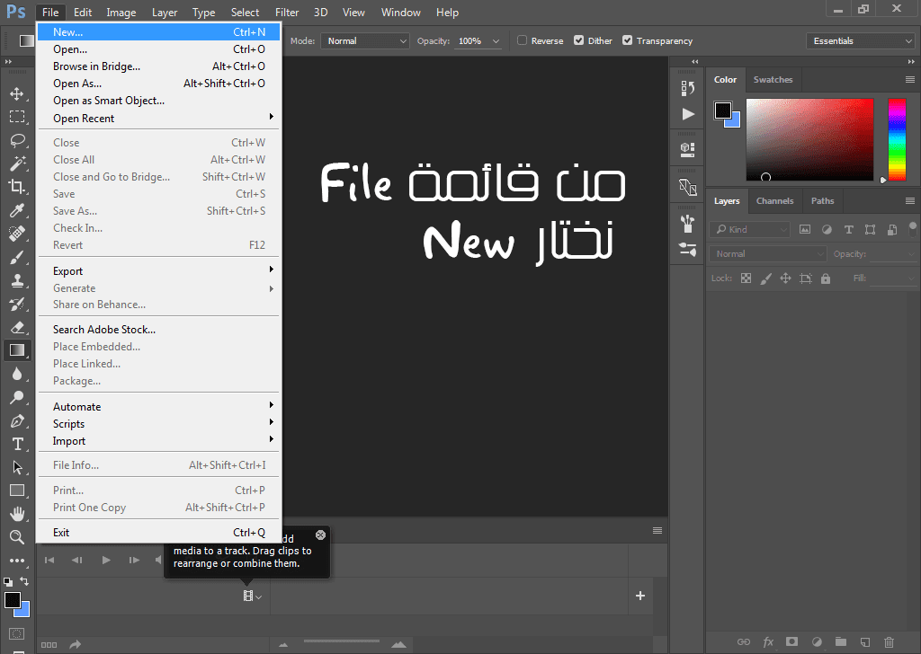
Task: Open the History panel icon
Action: pos(687,88)
